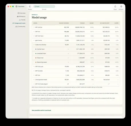The height and width of the screenshot is (126, 131).
Task: Expand the GPT-5.4 row
Action: (x=34, y=75)
